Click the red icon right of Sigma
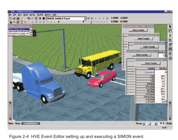The image size is (178, 140). click(x=25, y=22)
